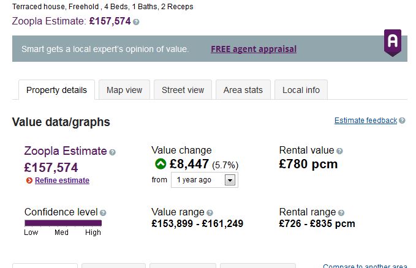Open the Area stats tab

[x=243, y=90]
